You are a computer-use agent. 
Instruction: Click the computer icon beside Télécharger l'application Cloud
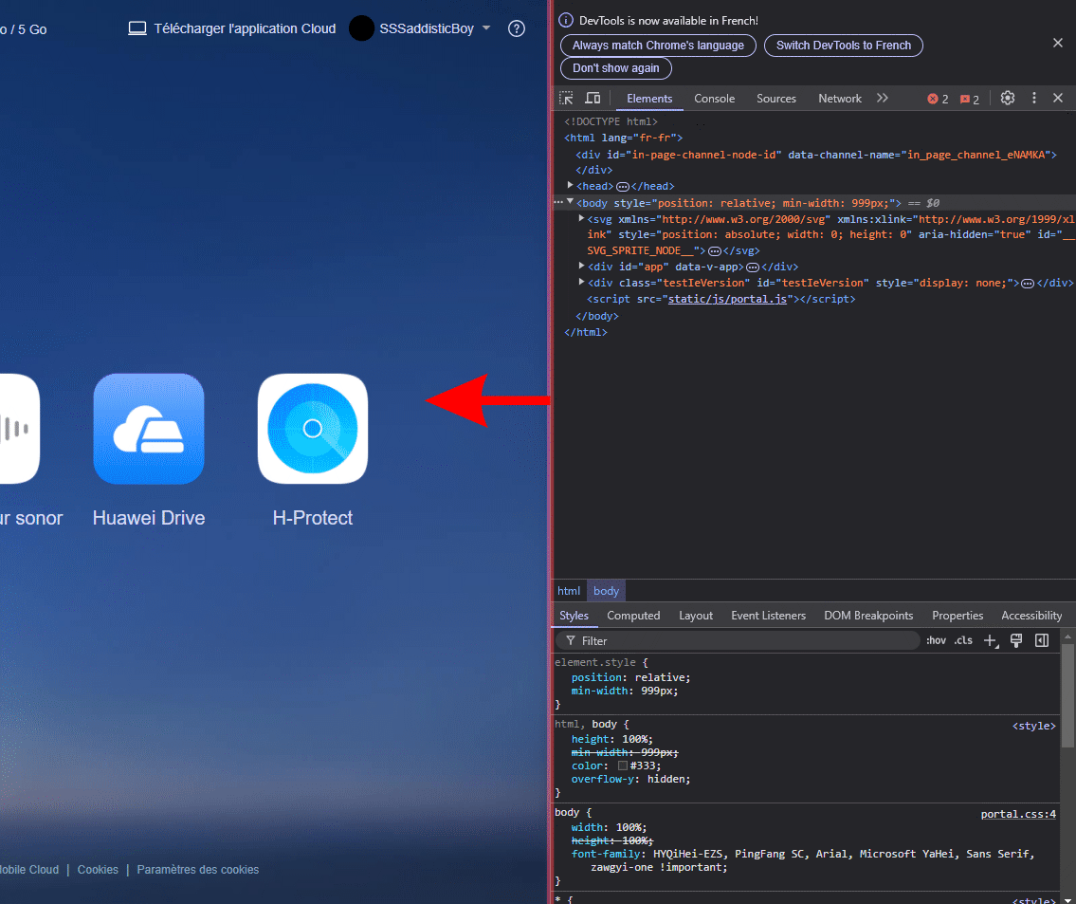coord(137,28)
